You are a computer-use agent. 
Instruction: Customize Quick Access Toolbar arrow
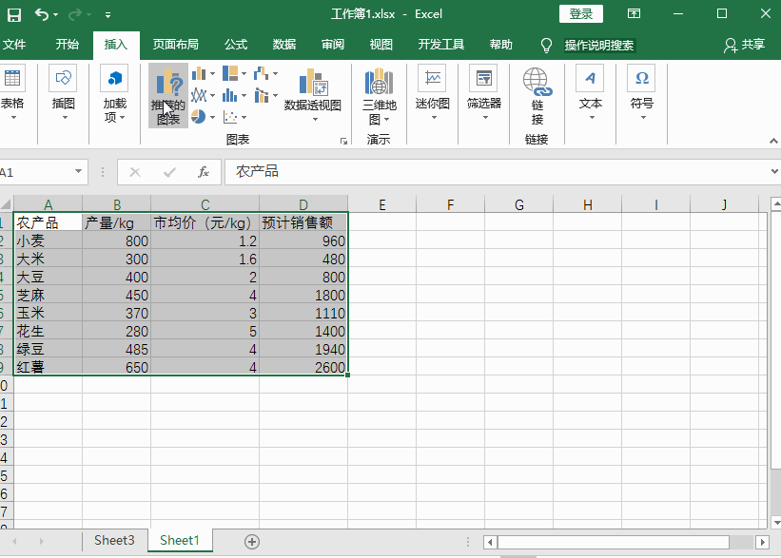tap(107, 15)
